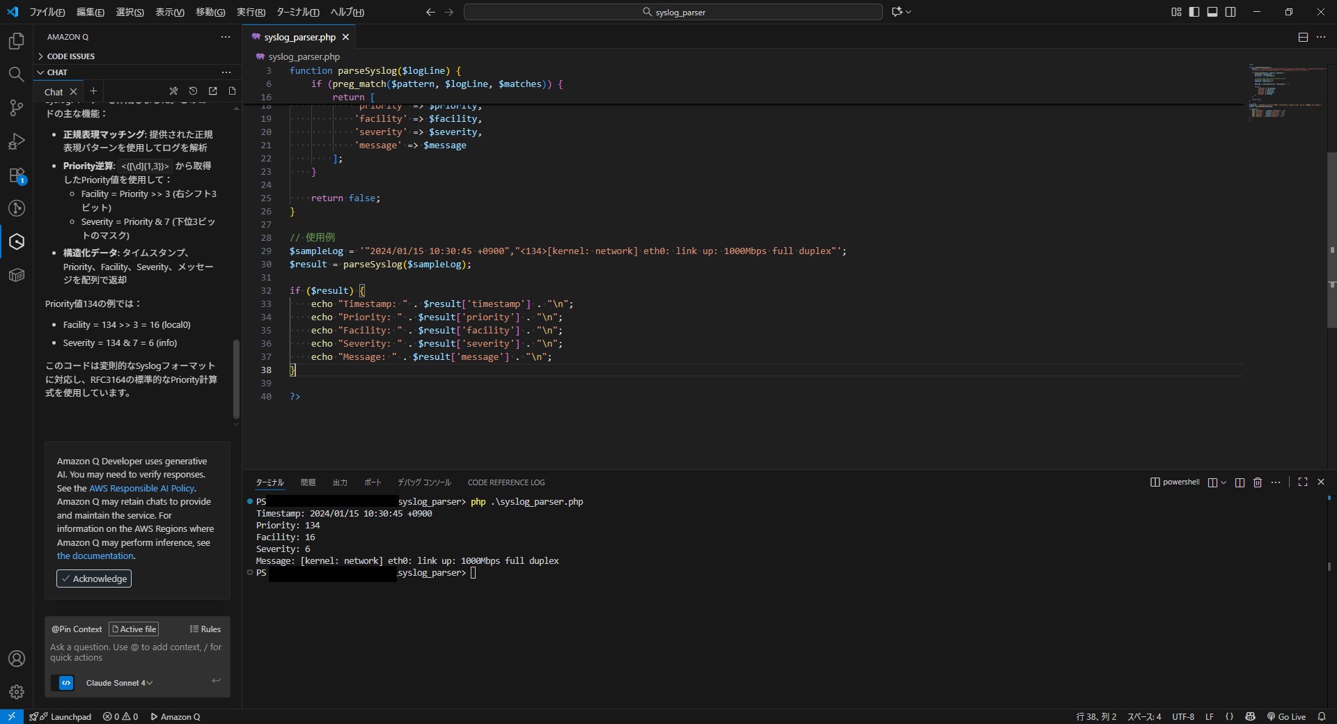
Task: Click the chat panel vertical scrollbar
Action: tap(236, 379)
